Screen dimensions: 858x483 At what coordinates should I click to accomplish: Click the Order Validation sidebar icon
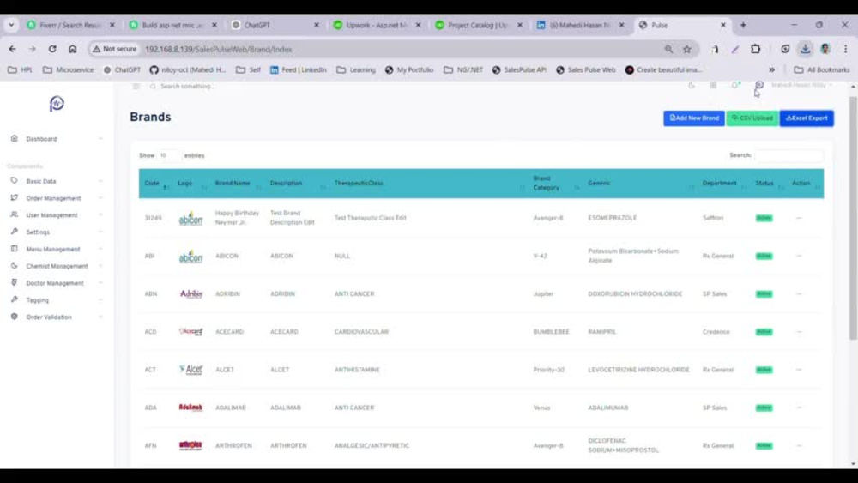pyautogui.click(x=15, y=317)
